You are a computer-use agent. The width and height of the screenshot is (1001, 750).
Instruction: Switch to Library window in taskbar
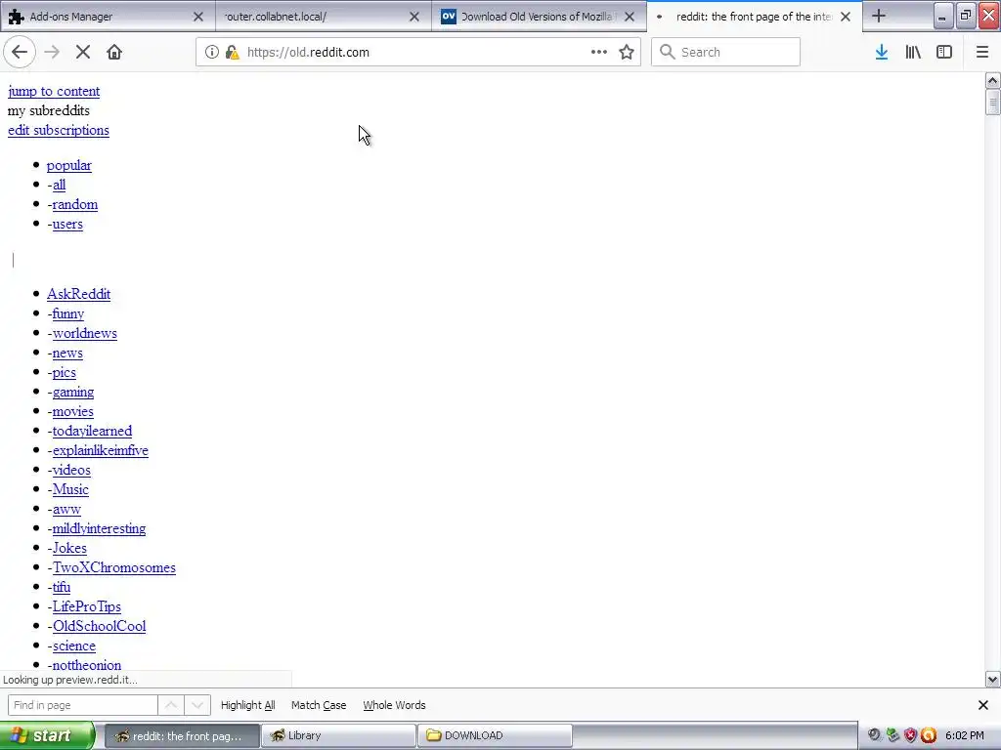338,735
